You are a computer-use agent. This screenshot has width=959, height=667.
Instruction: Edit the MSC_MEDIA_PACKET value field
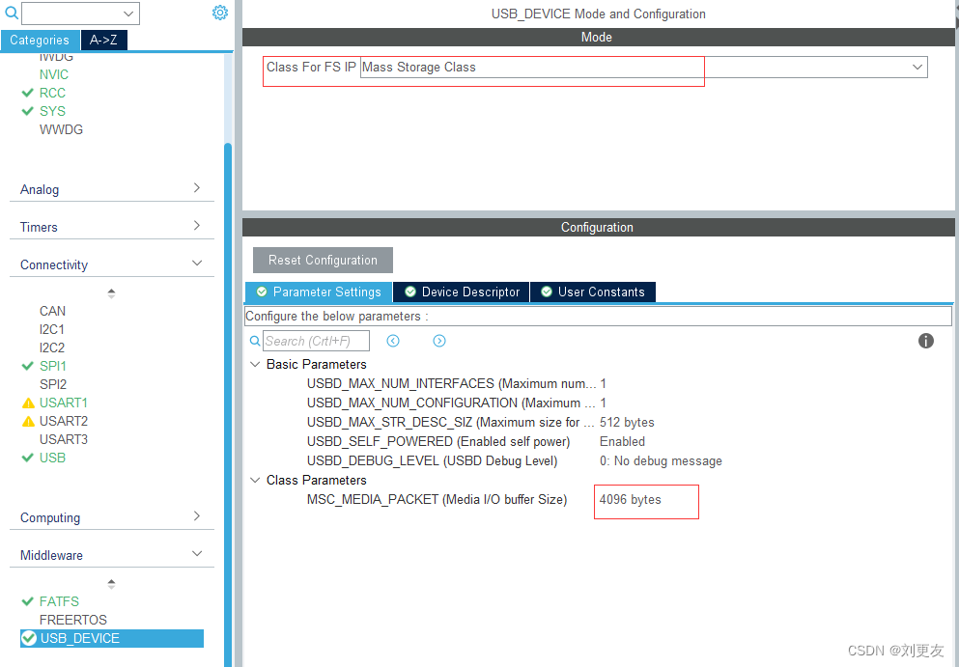point(646,501)
